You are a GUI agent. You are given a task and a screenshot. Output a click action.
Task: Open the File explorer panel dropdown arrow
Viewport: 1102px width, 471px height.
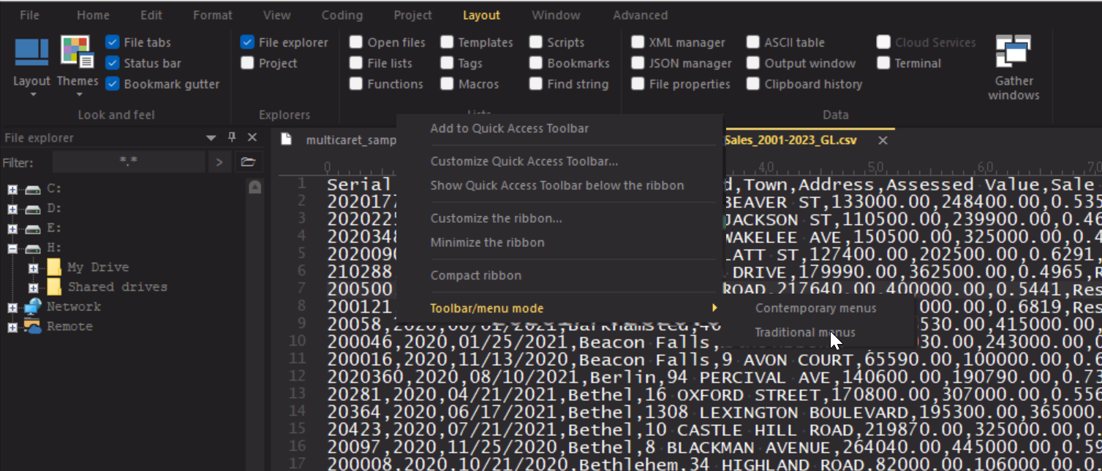211,137
